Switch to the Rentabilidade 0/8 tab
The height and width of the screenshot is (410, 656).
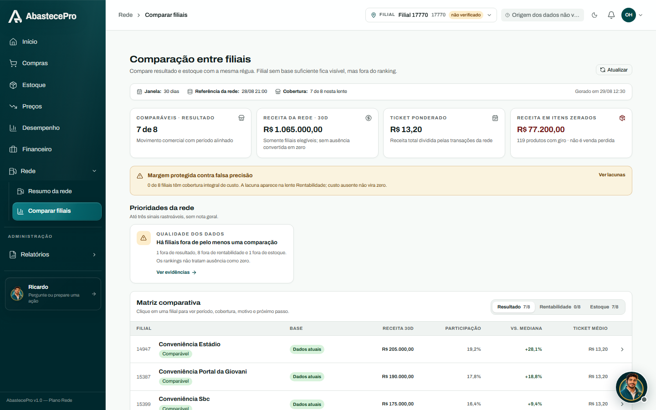click(560, 307)
